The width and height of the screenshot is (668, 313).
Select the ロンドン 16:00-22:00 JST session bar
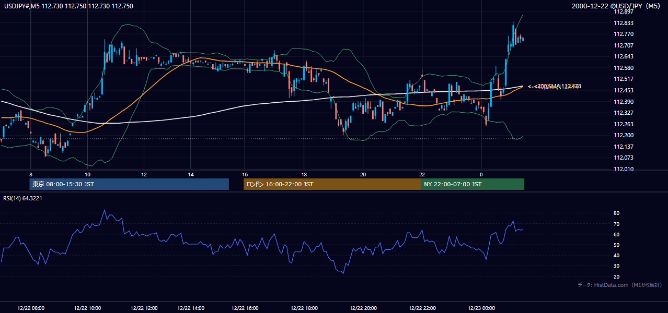coord(332,184)
